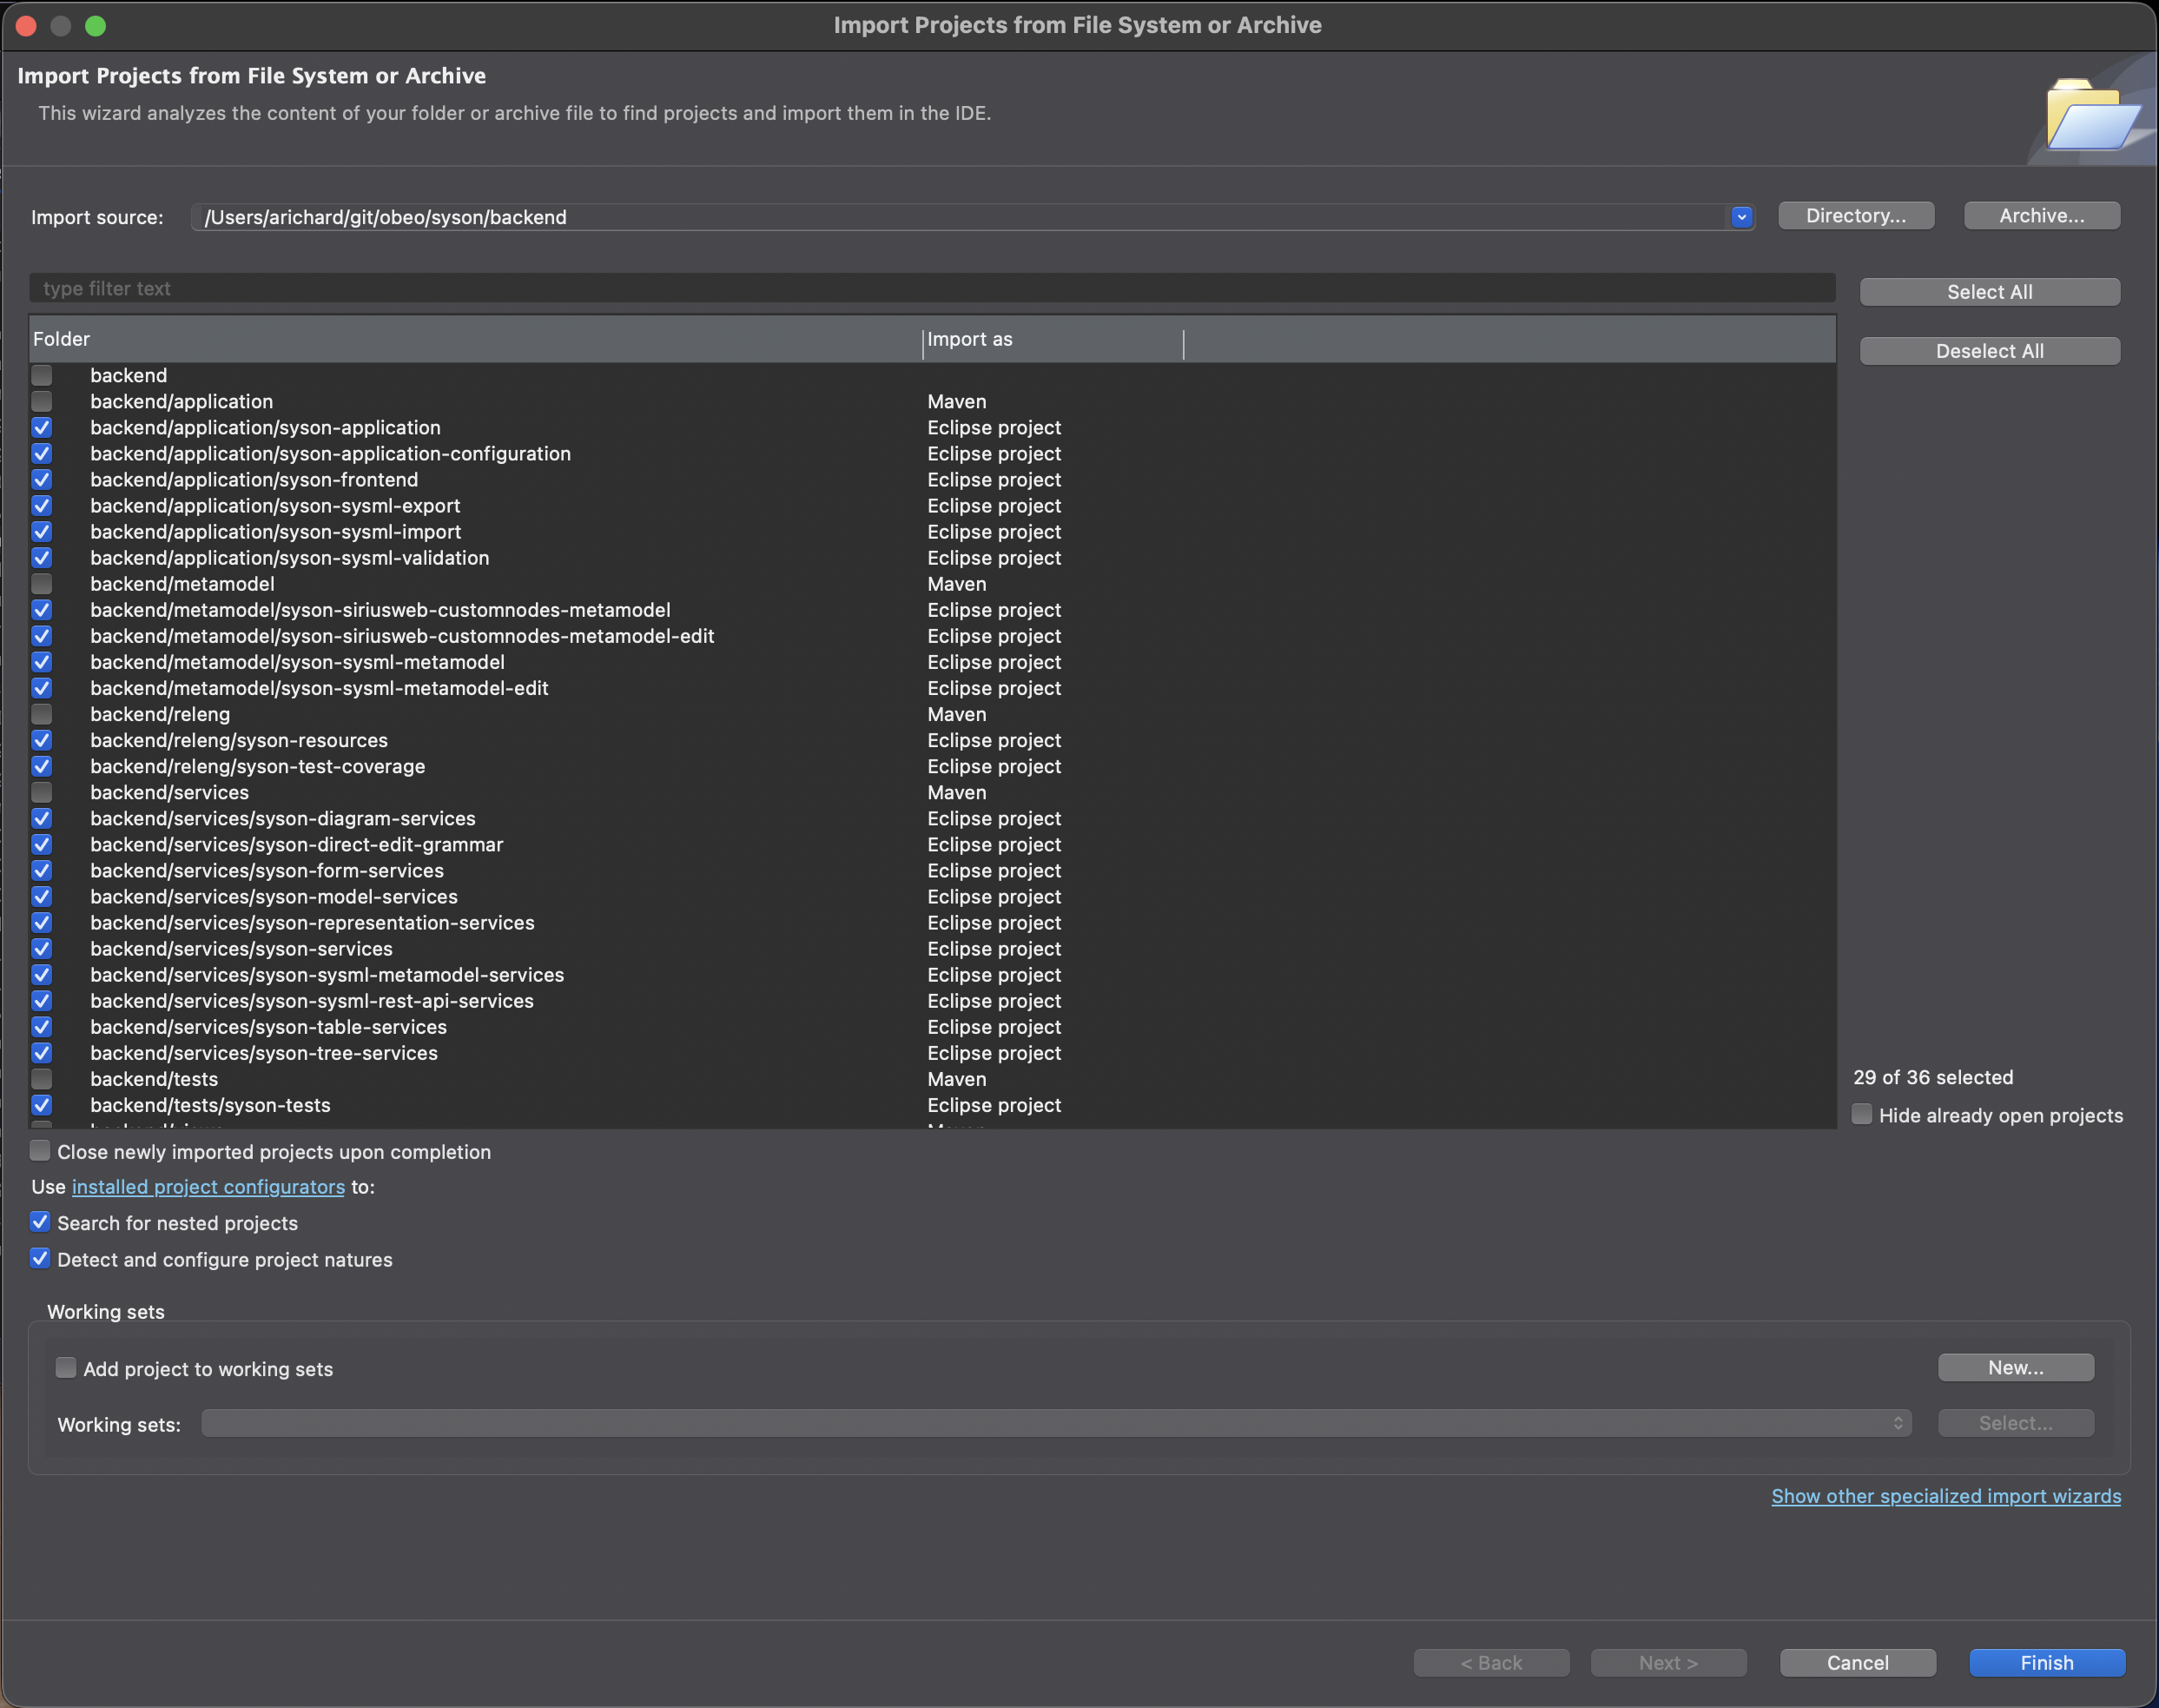
Task: Open Show other specialized import wizards link
Action: 1945,1496
